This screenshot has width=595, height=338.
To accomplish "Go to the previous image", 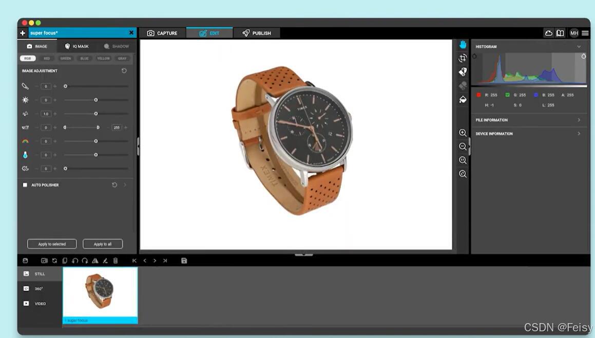I will (x=145, y=261).
